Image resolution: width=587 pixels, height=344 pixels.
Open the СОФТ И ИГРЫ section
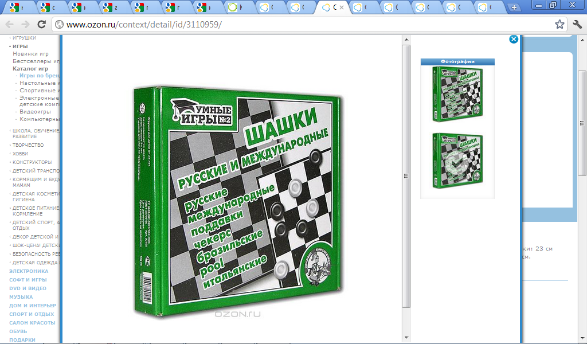click(x=28, y=280)
